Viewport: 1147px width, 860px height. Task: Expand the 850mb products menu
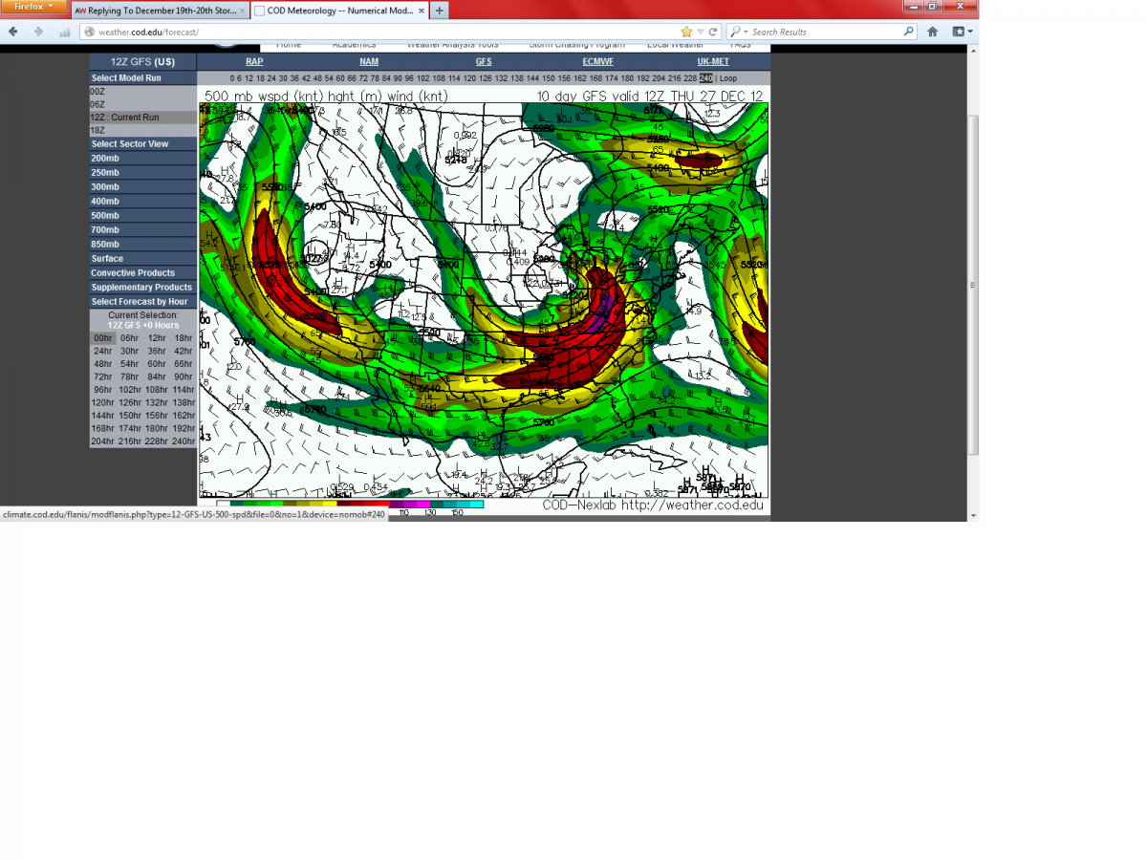(x=143, y=245)
